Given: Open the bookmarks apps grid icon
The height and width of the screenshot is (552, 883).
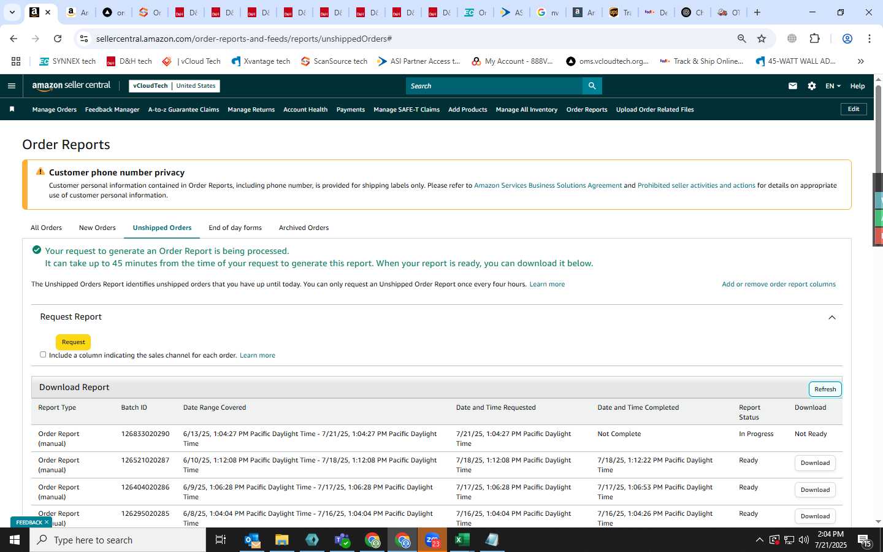Looking at the screenshot, I should tap(16, 61).
